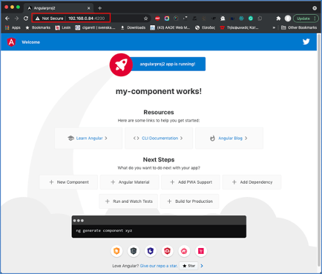Open the Extensions puzzle piece menu
322x274 pixels.
(278, 19)
